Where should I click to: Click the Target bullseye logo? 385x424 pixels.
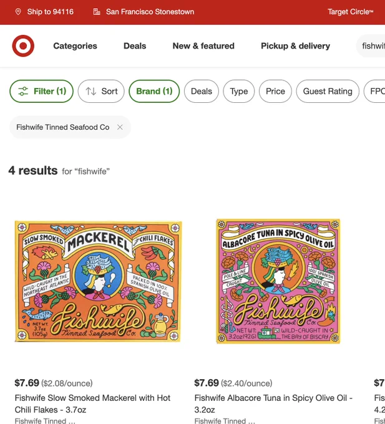click(x=23, y=46)
